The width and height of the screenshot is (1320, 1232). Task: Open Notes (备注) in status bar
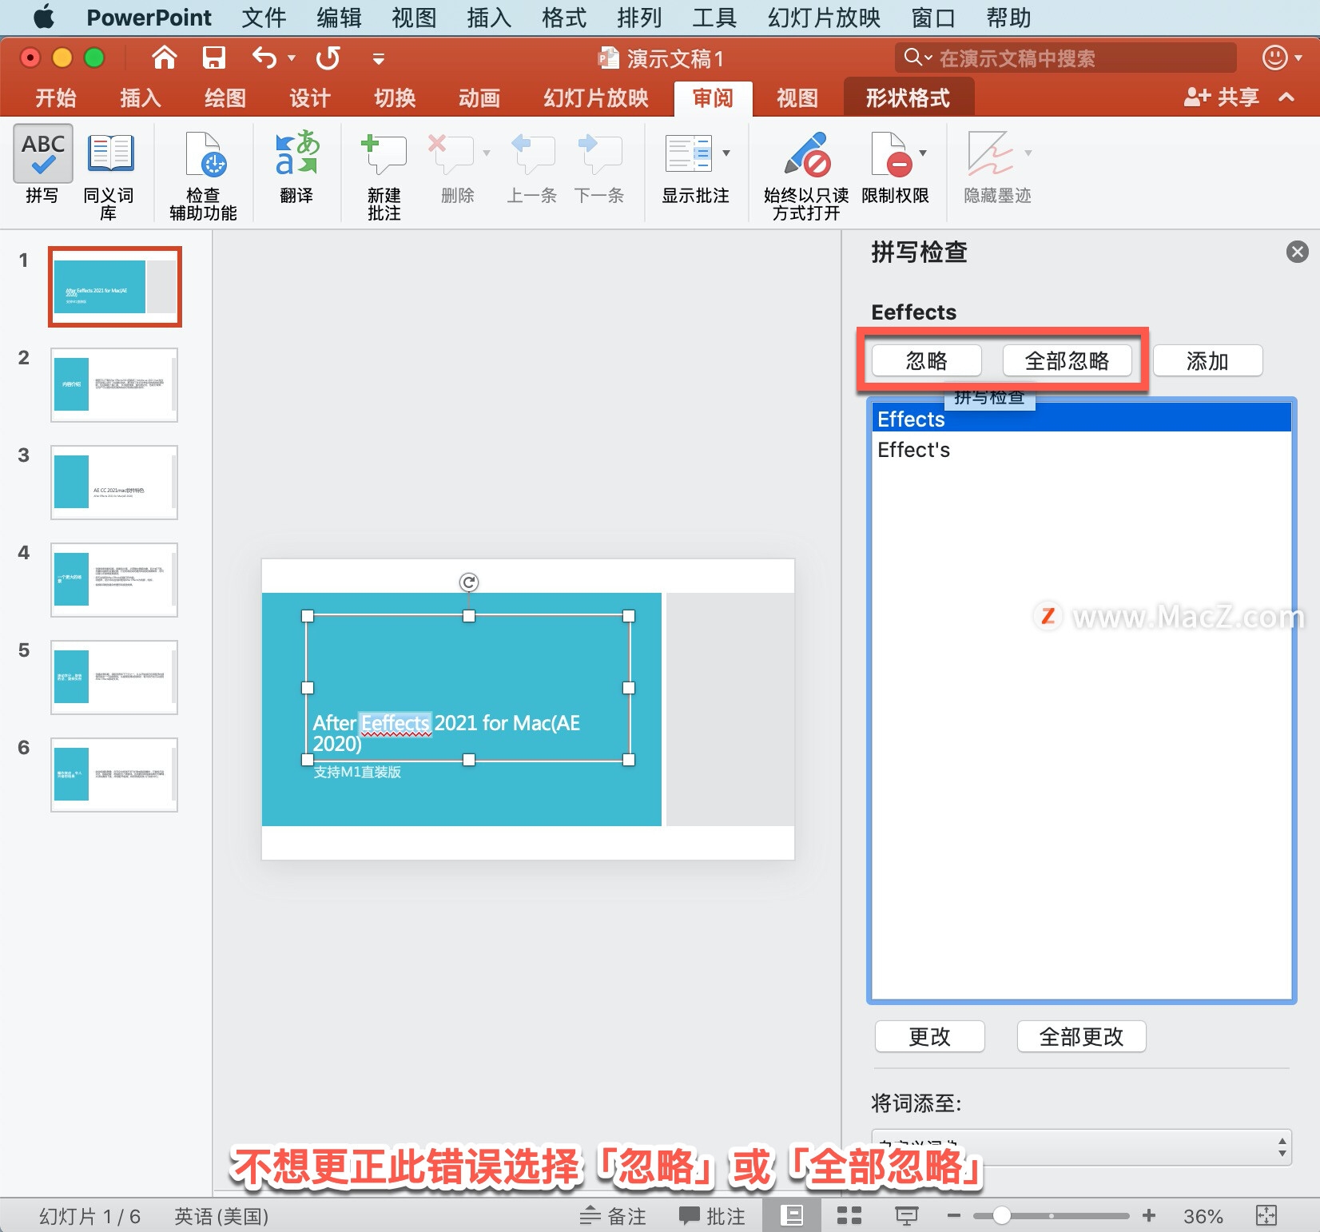[613, 1216]
